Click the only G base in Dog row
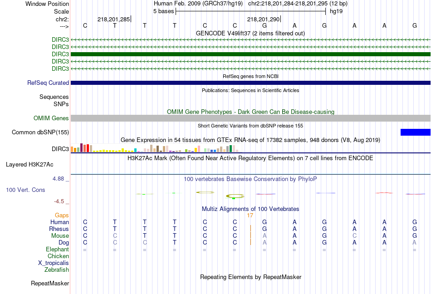 pyautogui.click(x=324, y=243)
